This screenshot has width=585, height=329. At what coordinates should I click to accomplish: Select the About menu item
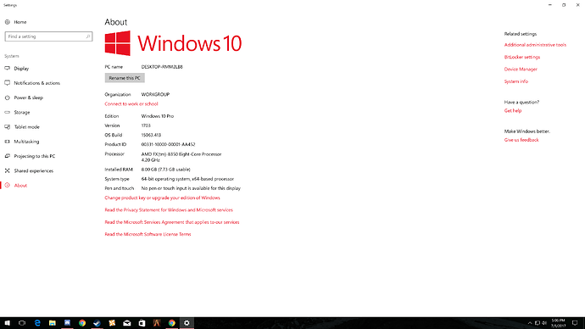click(x=20, y=186)
